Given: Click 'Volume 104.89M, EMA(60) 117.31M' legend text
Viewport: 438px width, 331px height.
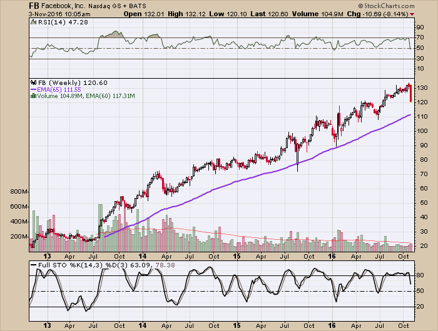Looking at the screenshot, I should [86, 96].
